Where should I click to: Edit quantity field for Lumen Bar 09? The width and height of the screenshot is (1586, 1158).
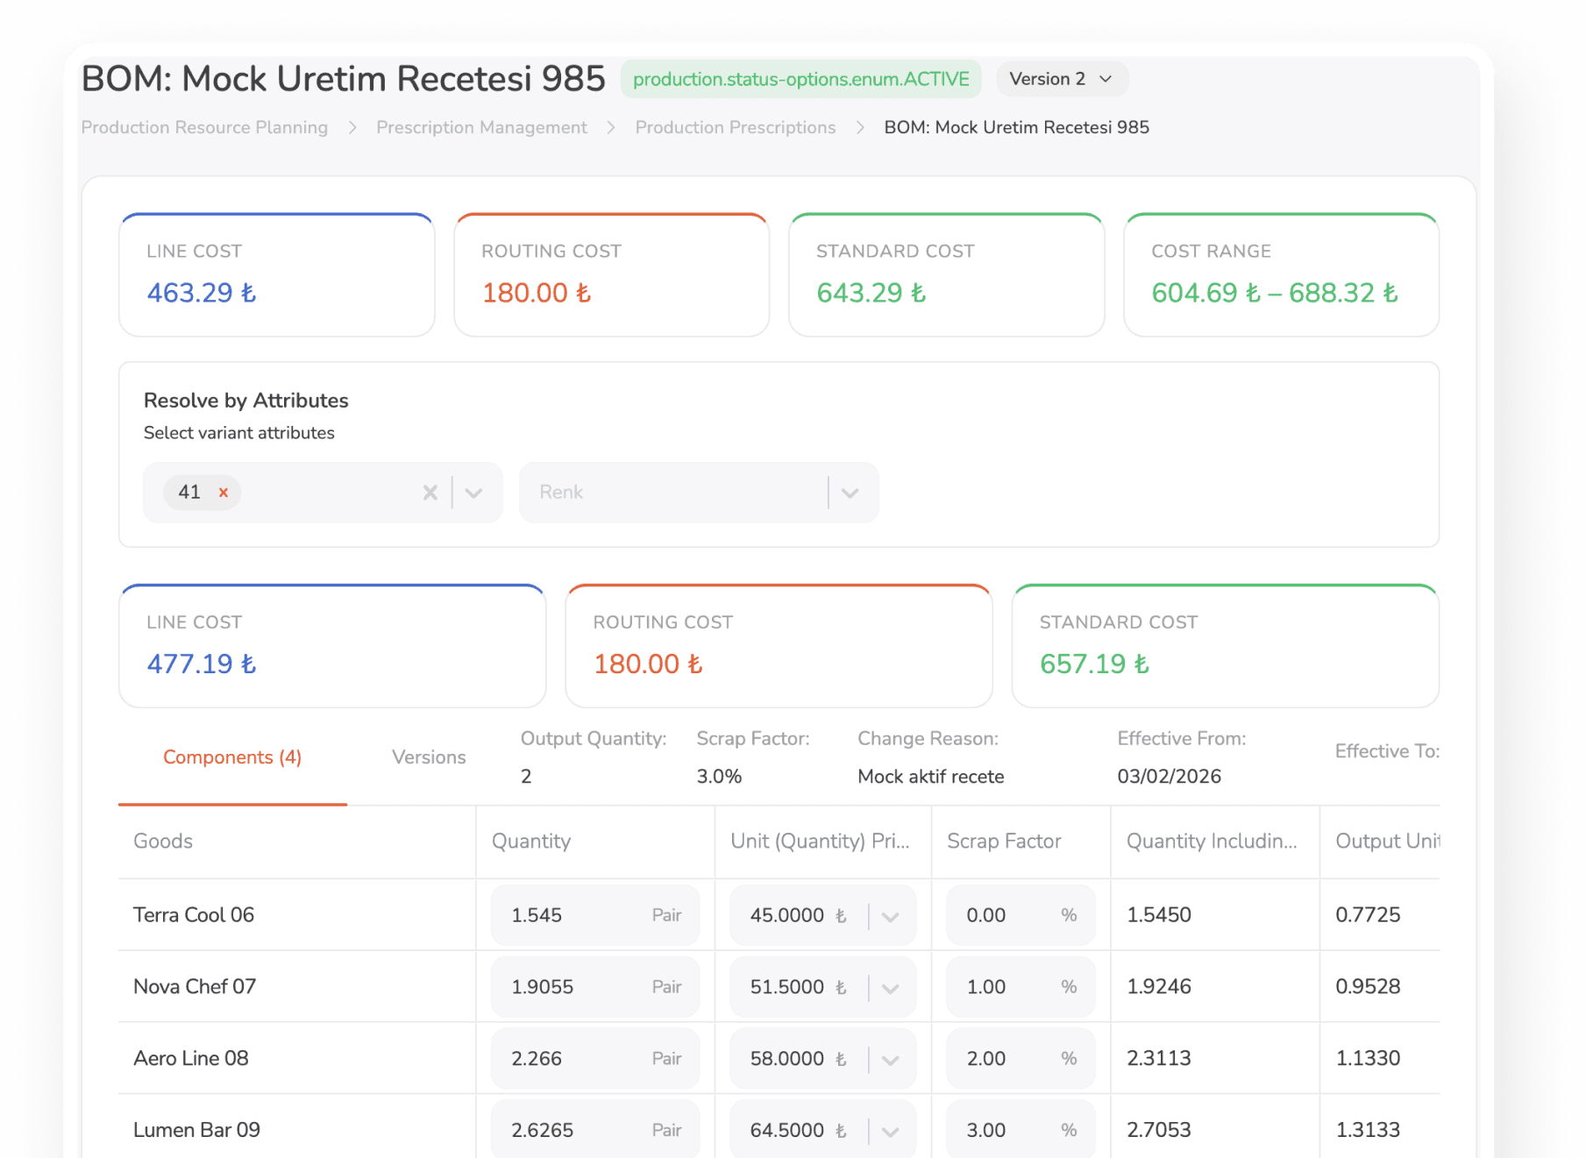[595, 1129]
